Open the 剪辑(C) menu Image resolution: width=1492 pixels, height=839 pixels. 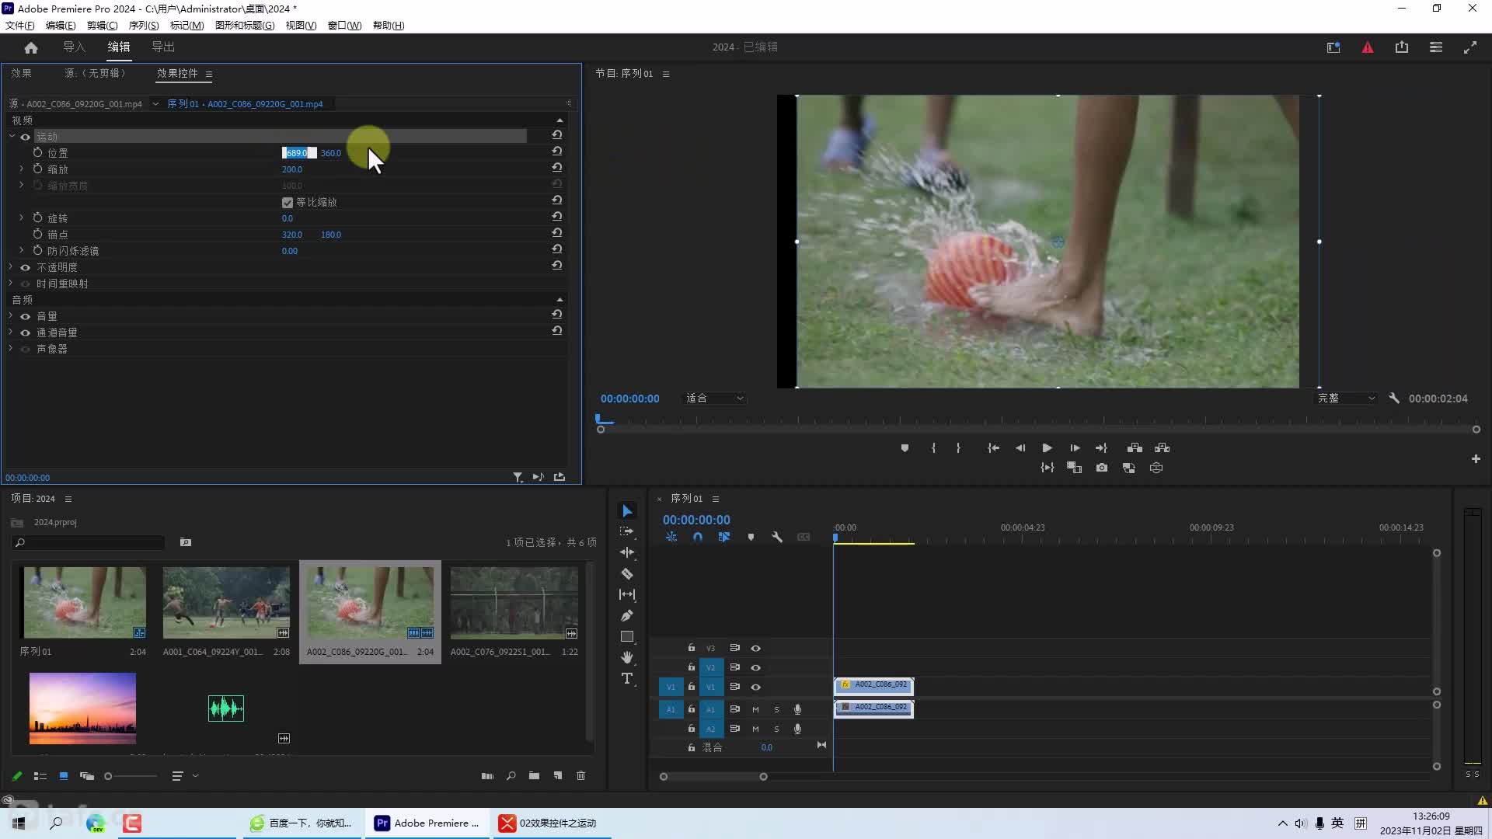click(x=103, y=26)
